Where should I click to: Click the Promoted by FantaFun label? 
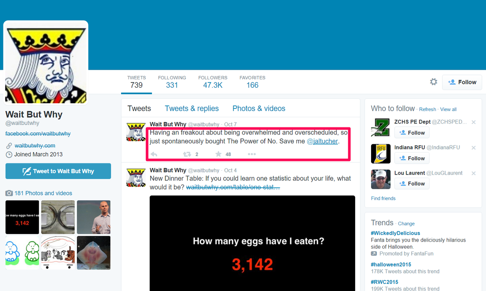tap(406, 254)
